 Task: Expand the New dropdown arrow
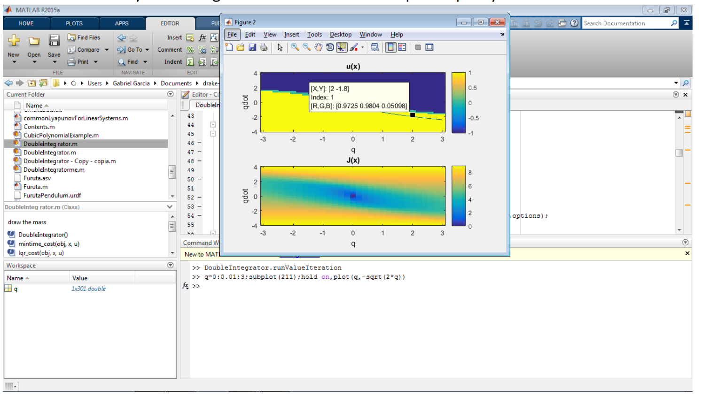click(x=14, y=62)
